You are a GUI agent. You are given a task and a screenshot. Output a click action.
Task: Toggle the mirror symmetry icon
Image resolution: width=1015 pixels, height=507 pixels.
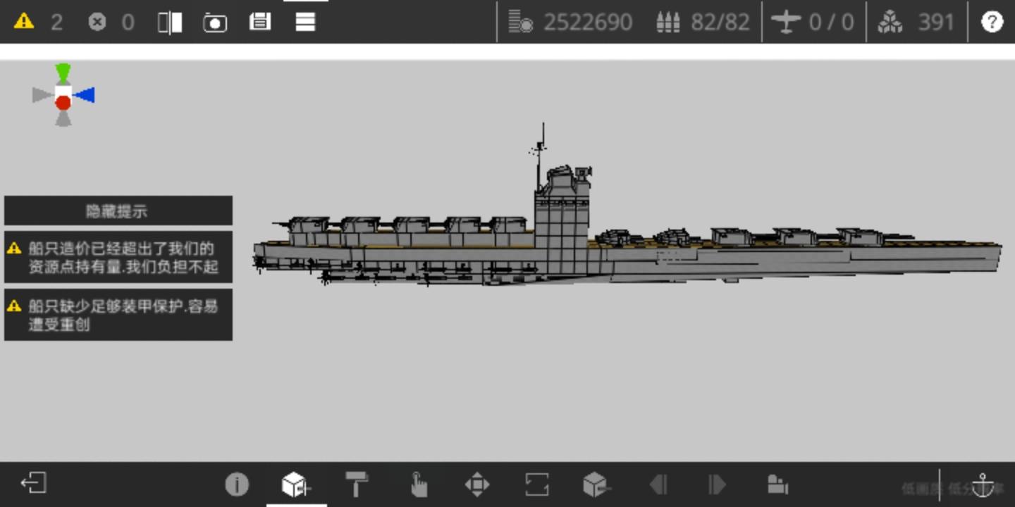170,23
